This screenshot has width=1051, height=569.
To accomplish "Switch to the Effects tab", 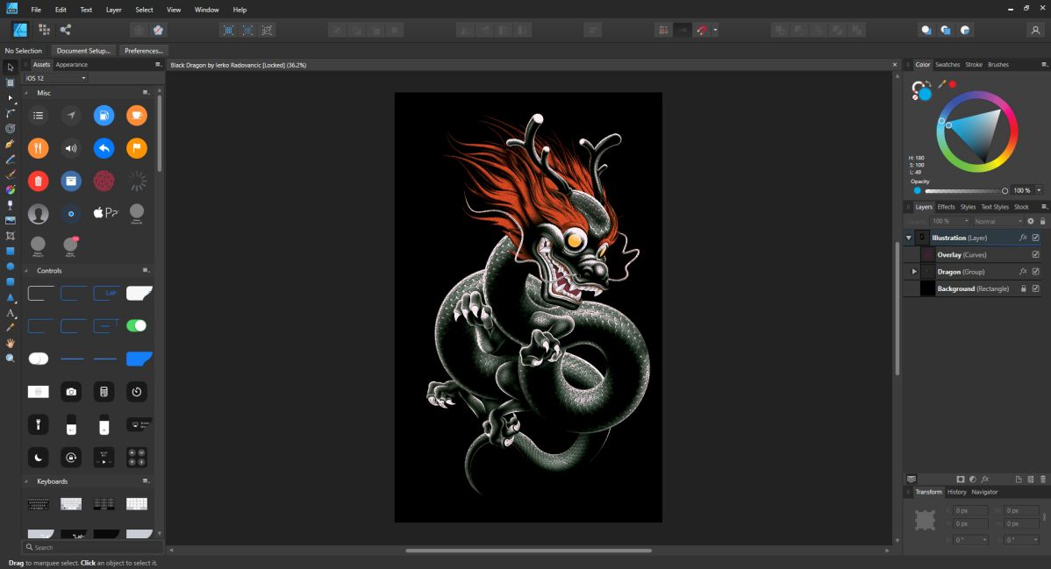I will (946, 206).
